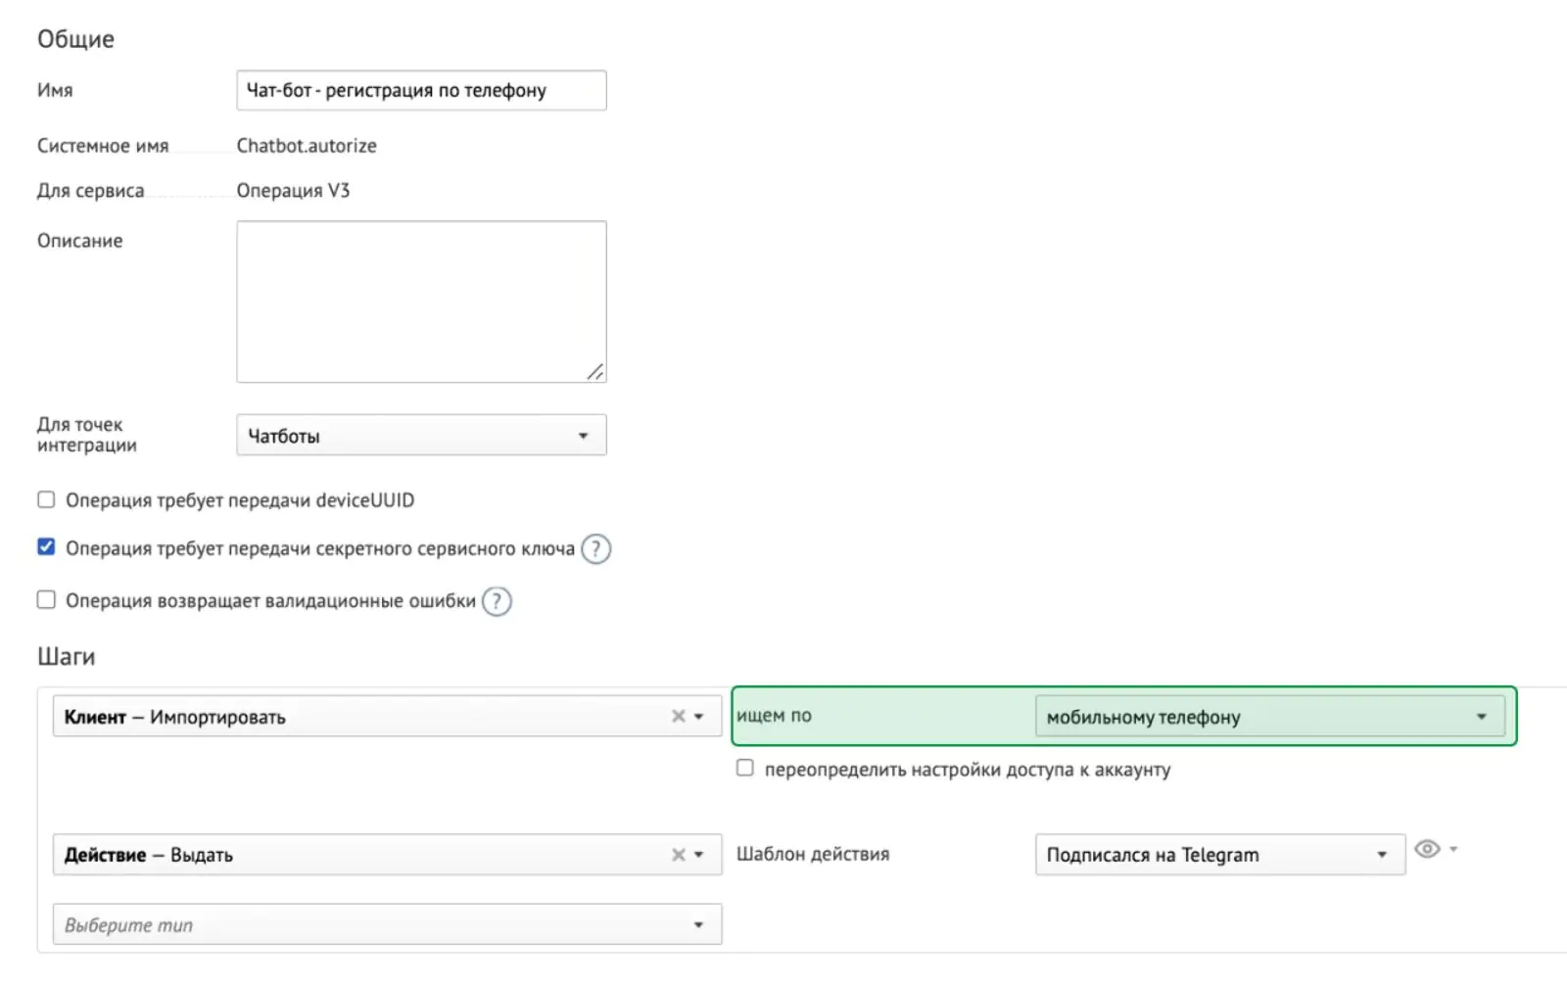This screenshot has width=1567, height=984.
Task: Open help for secret service key option
Action: [595, 549]
